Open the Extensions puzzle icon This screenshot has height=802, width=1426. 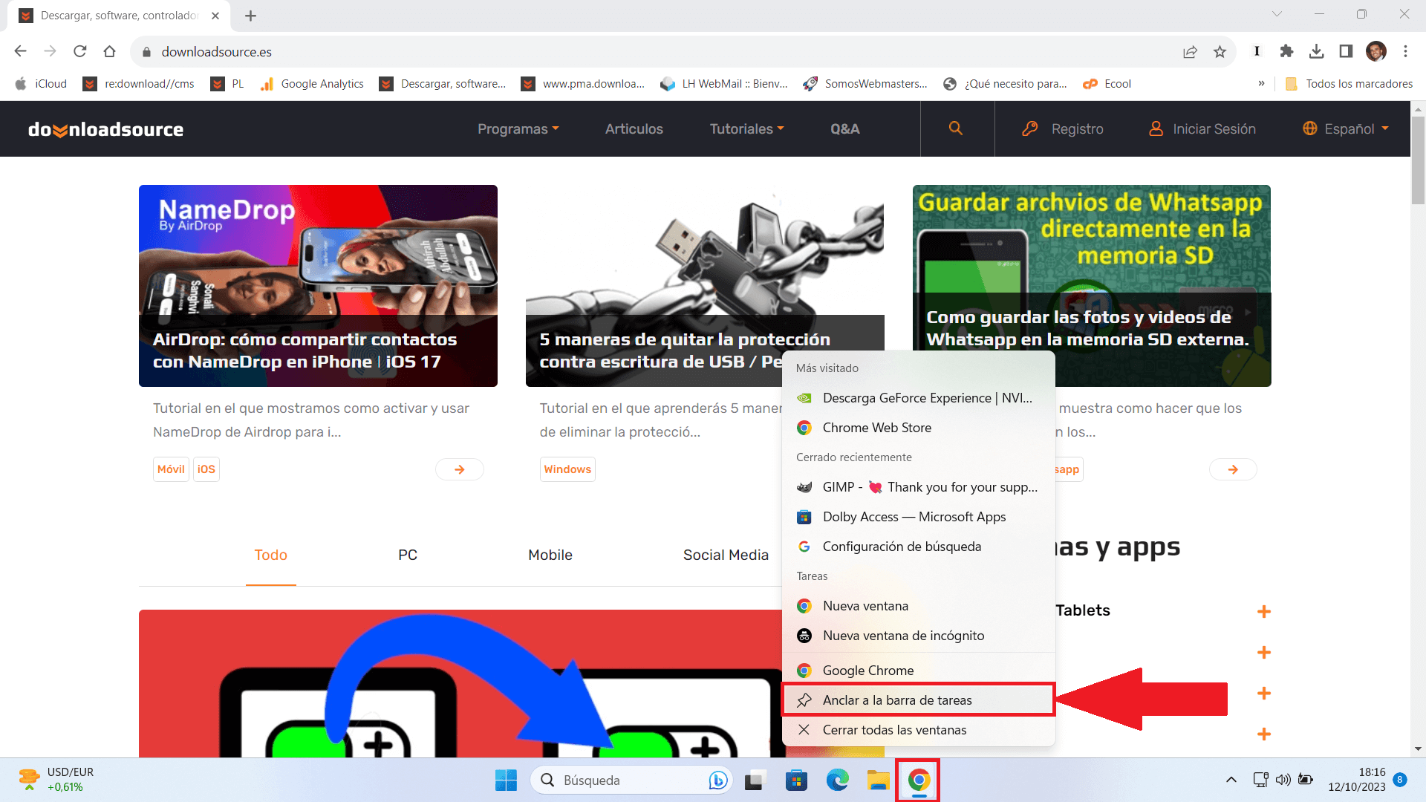[x=1286, y=51]
